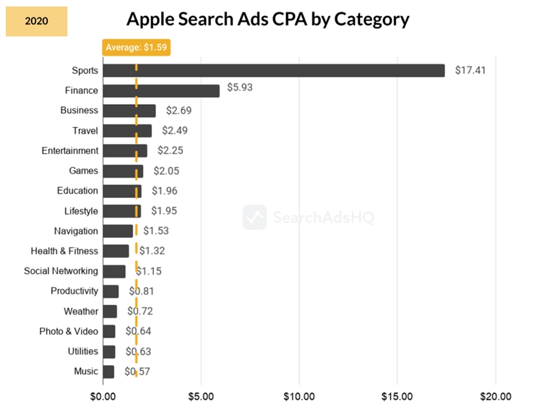This screenshot has width=542, height=412.
Task: Click the Average: $1.59 label
Action: (x=137, y=47)
